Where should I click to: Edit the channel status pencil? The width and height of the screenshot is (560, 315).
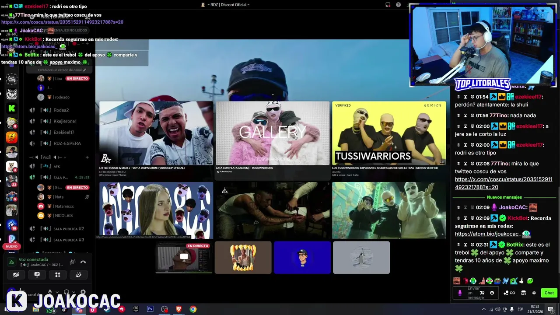84,70
